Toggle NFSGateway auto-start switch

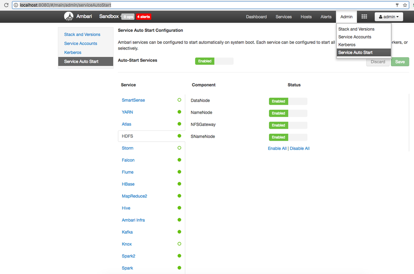288,125
